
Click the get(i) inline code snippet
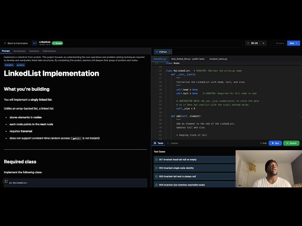tap(76, 138)
